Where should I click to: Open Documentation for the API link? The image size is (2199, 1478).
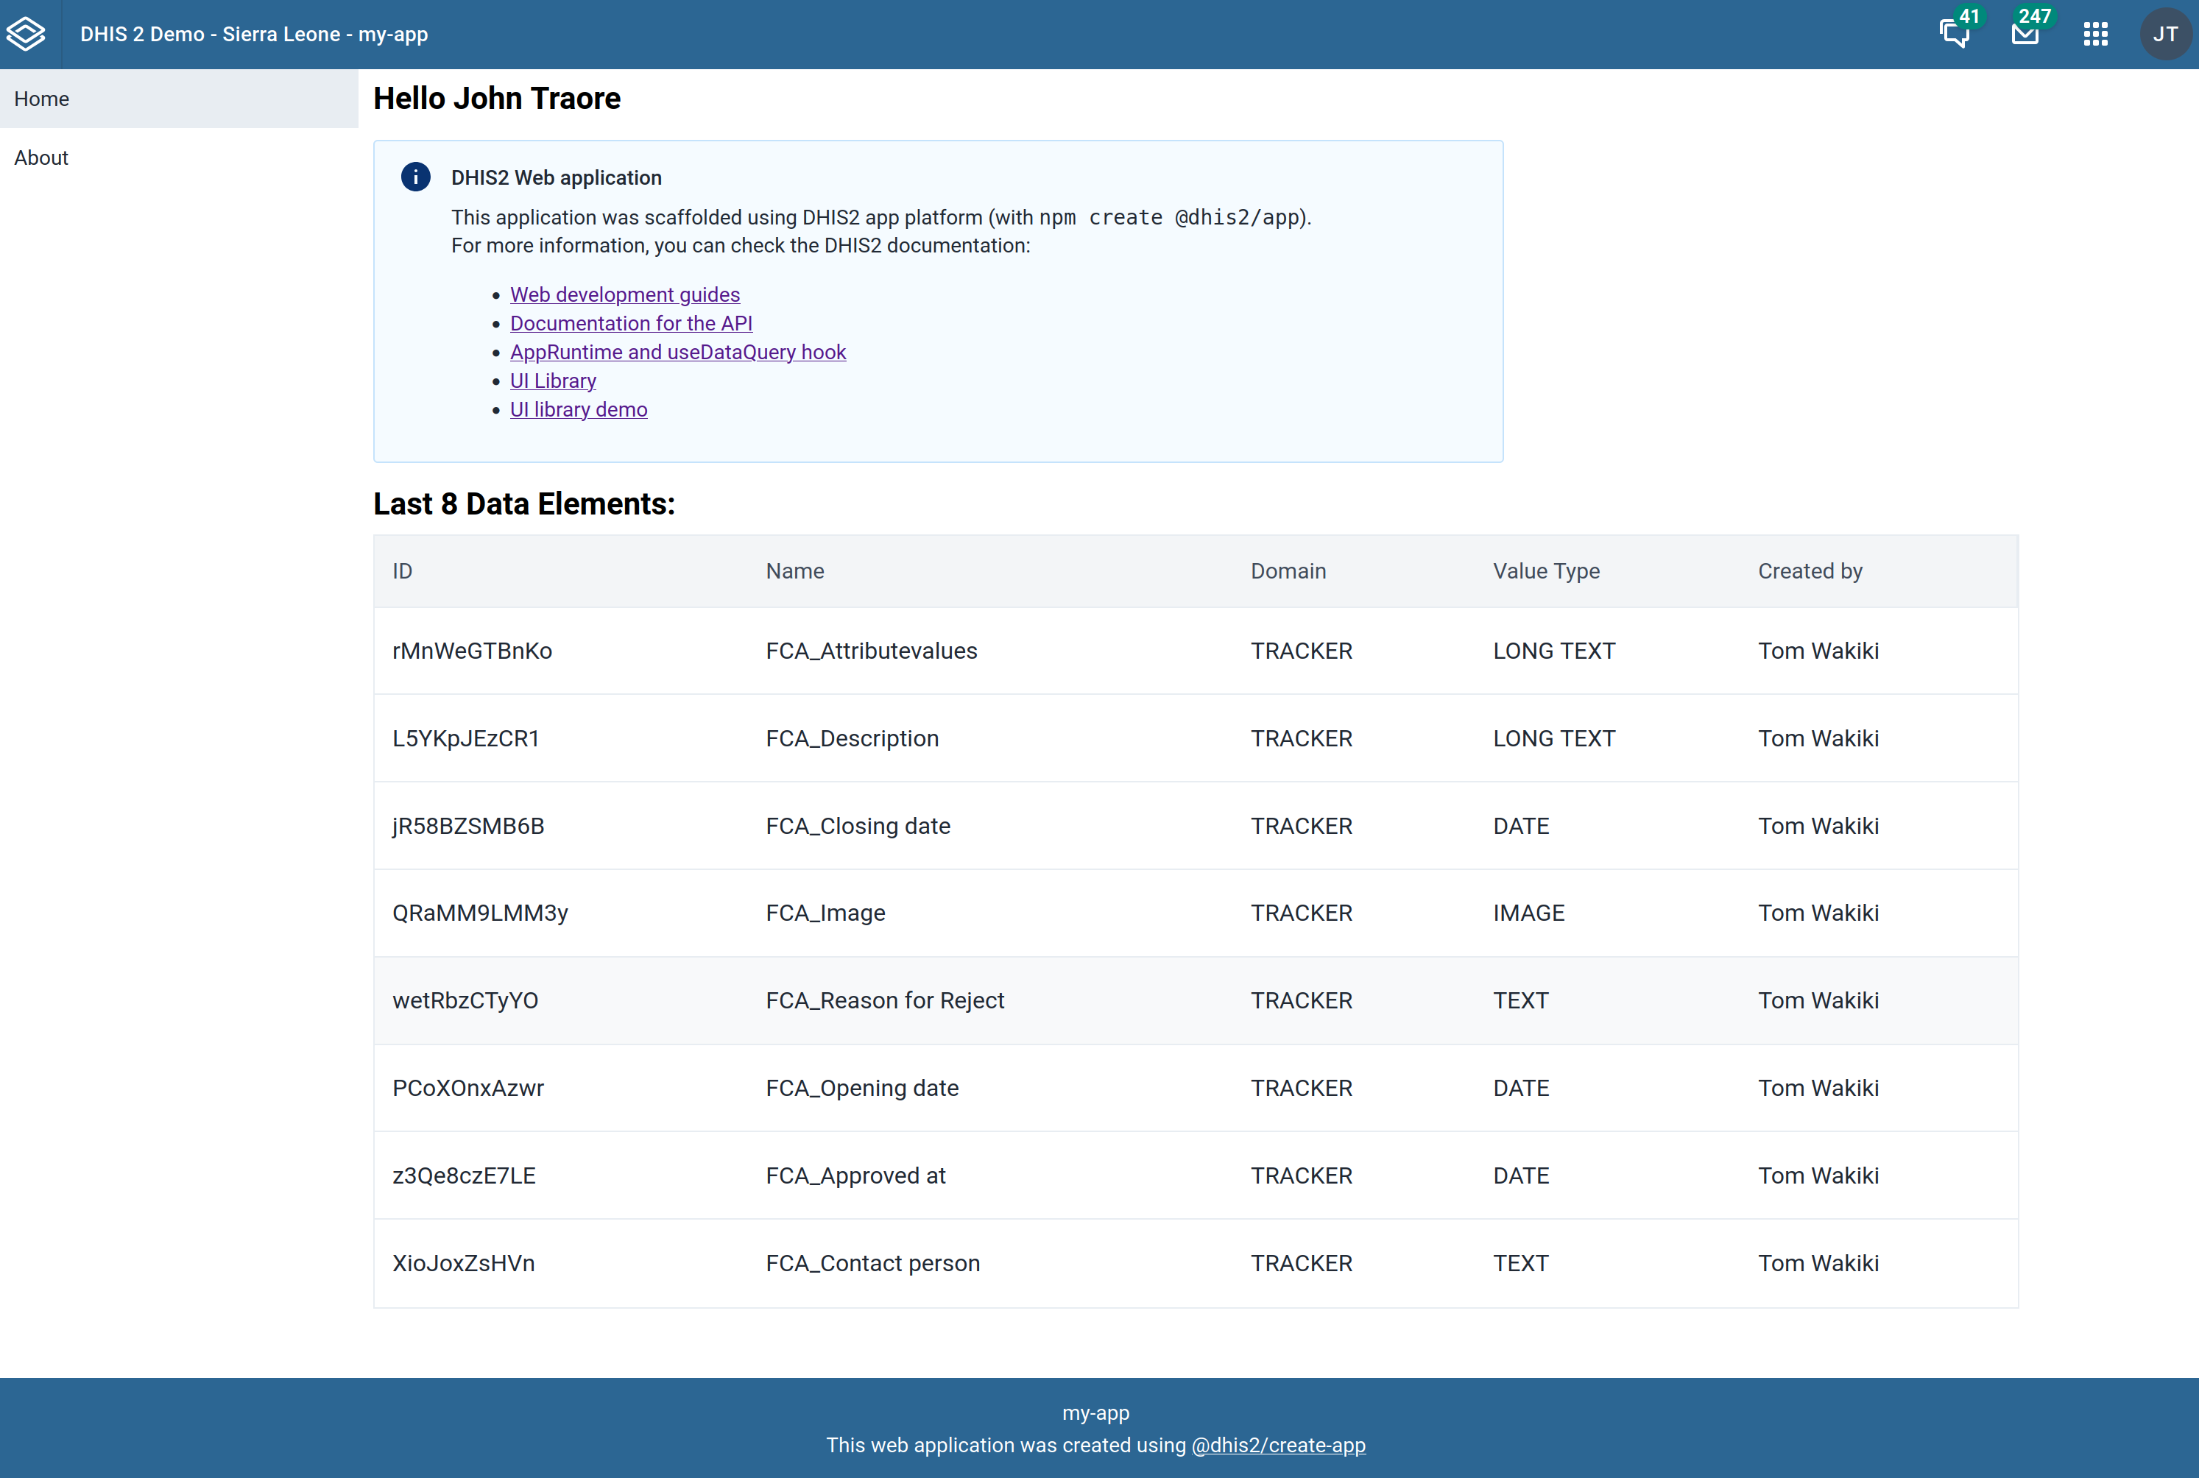[631, 323]
